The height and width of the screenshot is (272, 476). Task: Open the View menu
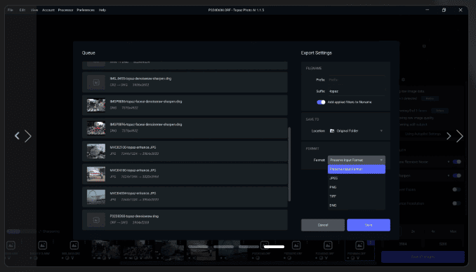(x=34, y=10)
